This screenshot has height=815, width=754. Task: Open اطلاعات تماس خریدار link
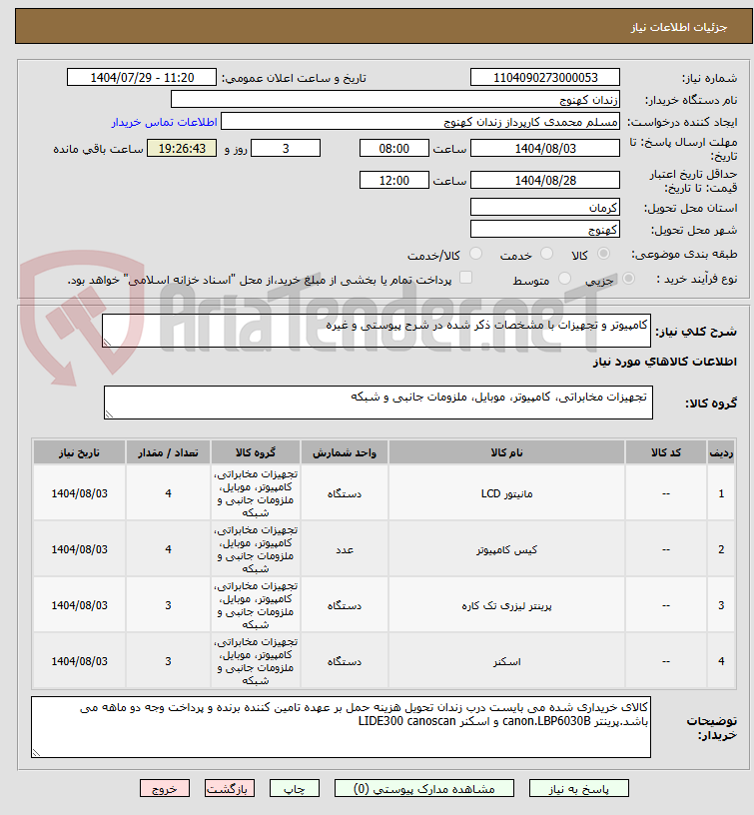[164, 122]
